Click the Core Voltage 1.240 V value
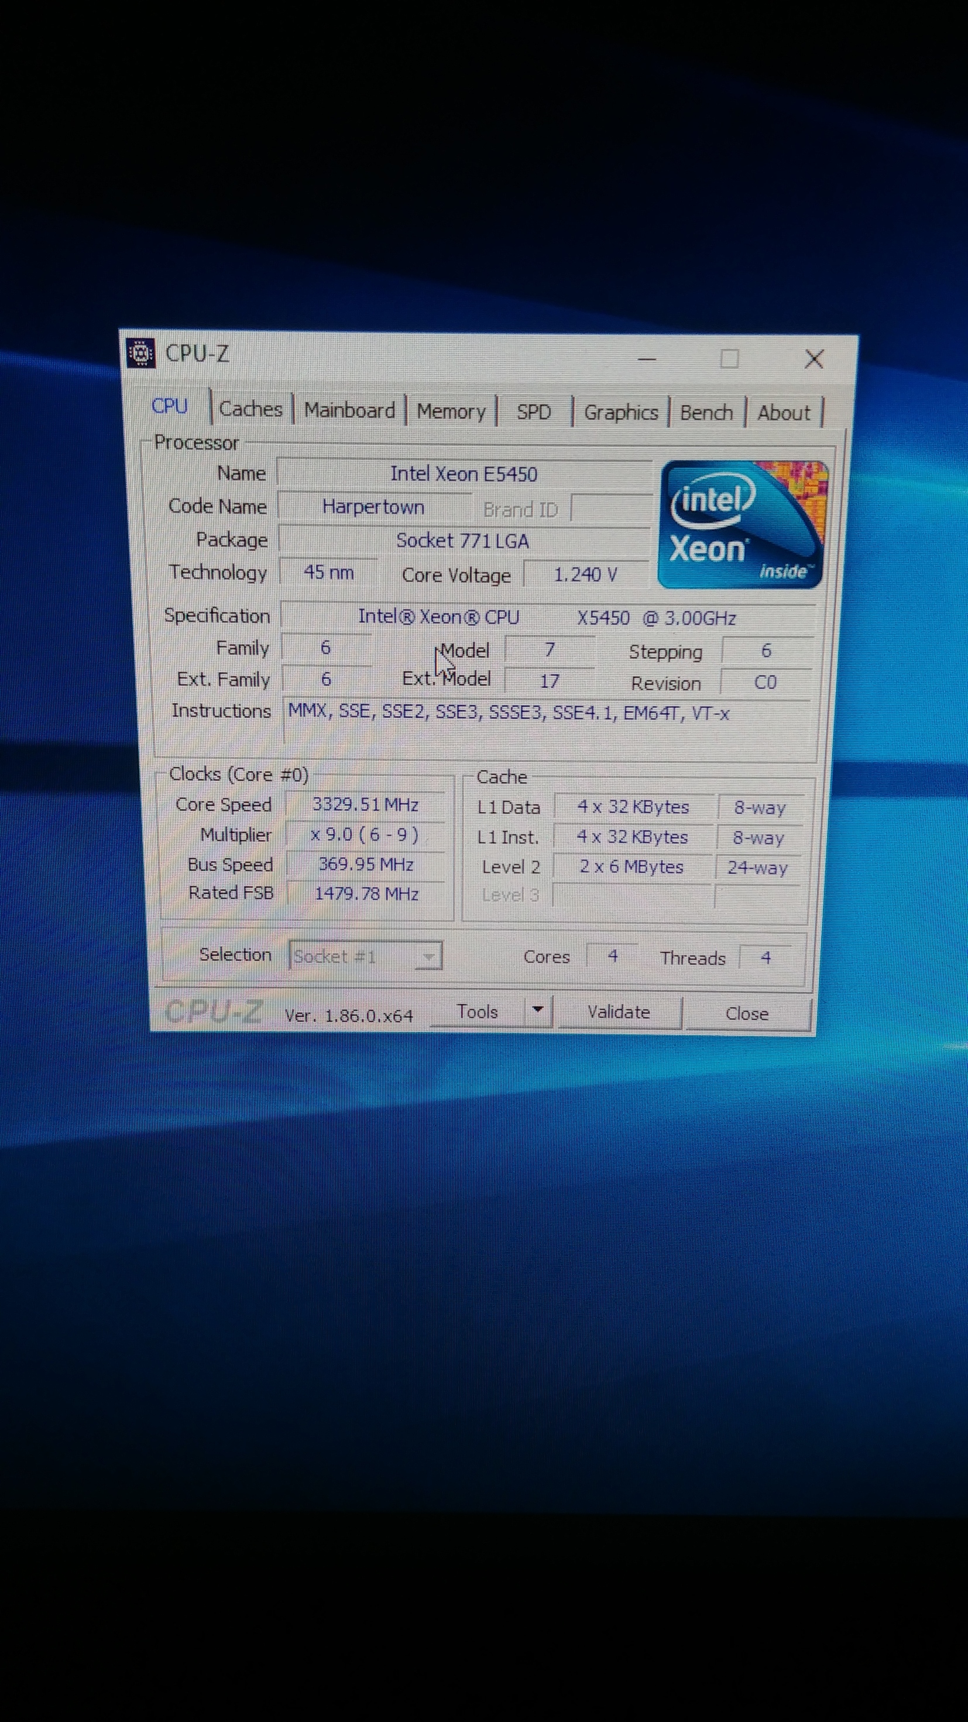968x1722 pixels. click(586, 574)
